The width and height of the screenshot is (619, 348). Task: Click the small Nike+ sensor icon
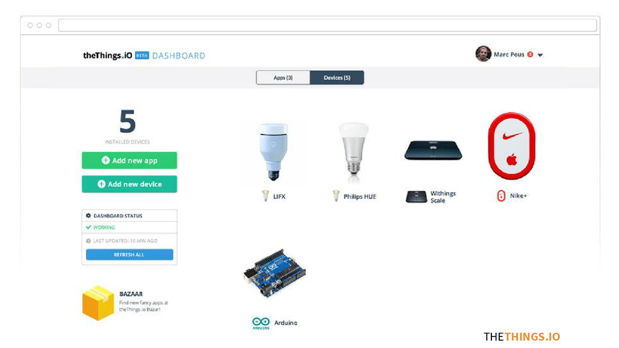[501, 196]
